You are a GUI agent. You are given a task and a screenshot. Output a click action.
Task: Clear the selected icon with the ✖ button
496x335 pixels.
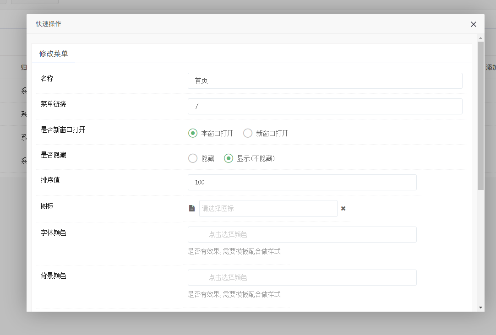(x=343, y=208)
